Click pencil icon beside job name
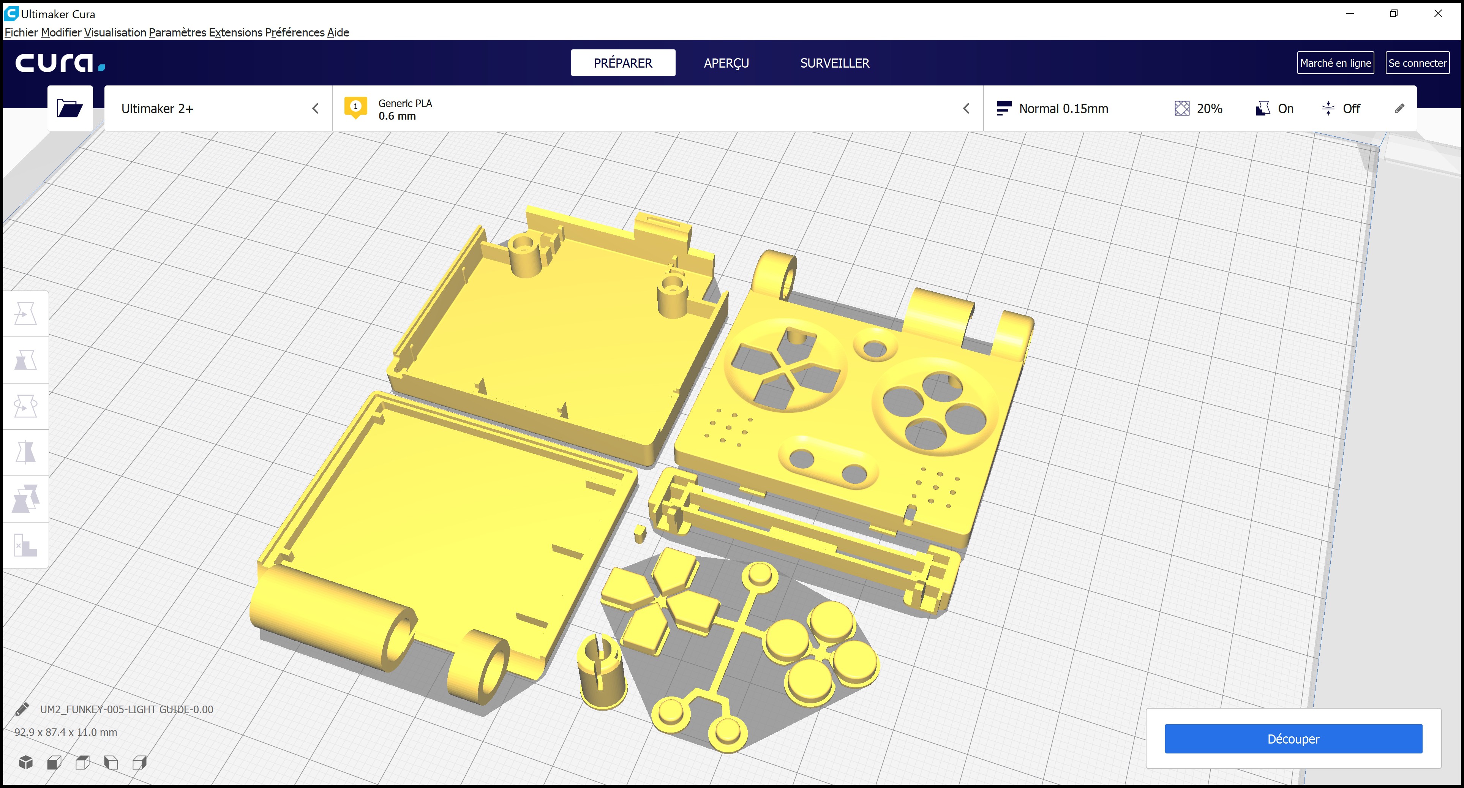The height and width of the screenshot is (788, 1464). pyautogui.click(x=22, y=709)
